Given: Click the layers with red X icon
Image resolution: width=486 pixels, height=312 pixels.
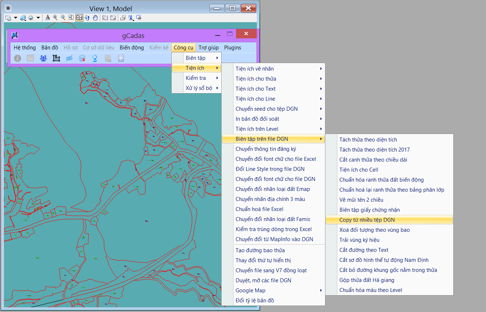Looking at the screenshot, I should click(x=82, y=58).
